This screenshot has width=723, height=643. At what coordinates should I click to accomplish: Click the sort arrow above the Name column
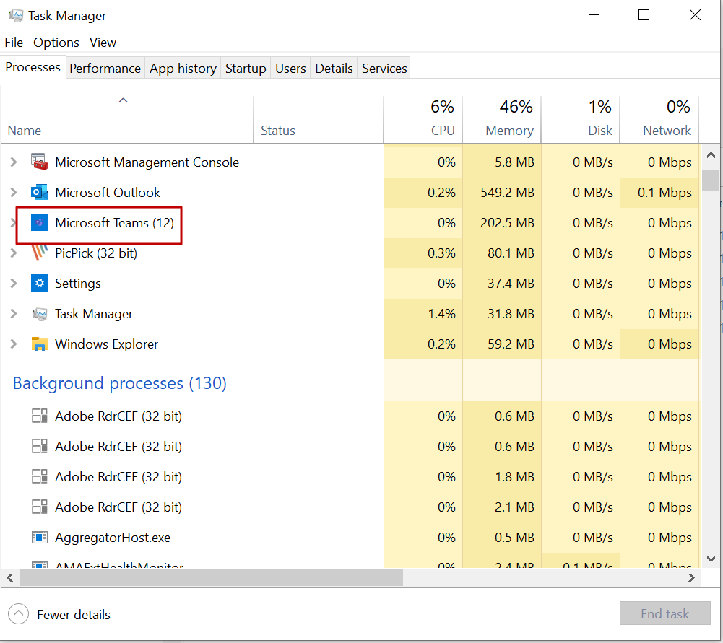pos(123,100)
